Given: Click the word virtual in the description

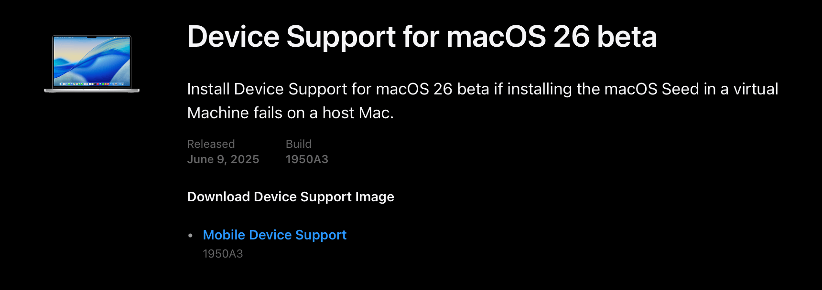Looking at the screenshot, I should coord(756,89).
